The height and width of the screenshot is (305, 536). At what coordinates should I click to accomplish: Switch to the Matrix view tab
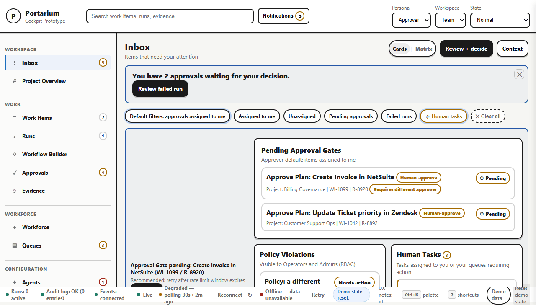(423, 49)
